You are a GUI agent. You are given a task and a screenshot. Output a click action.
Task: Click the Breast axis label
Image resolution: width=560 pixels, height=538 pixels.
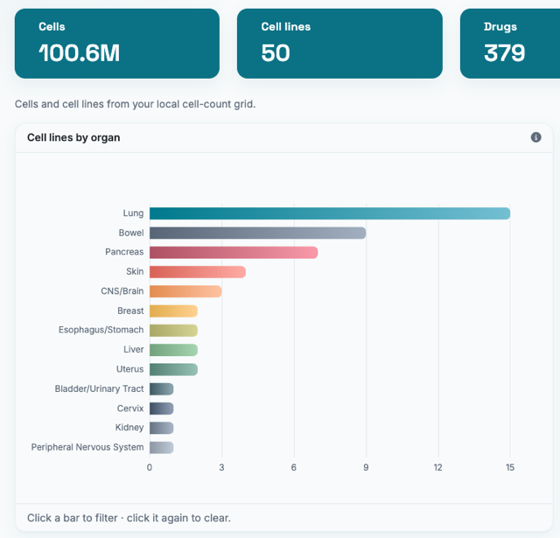click(130, 311)
